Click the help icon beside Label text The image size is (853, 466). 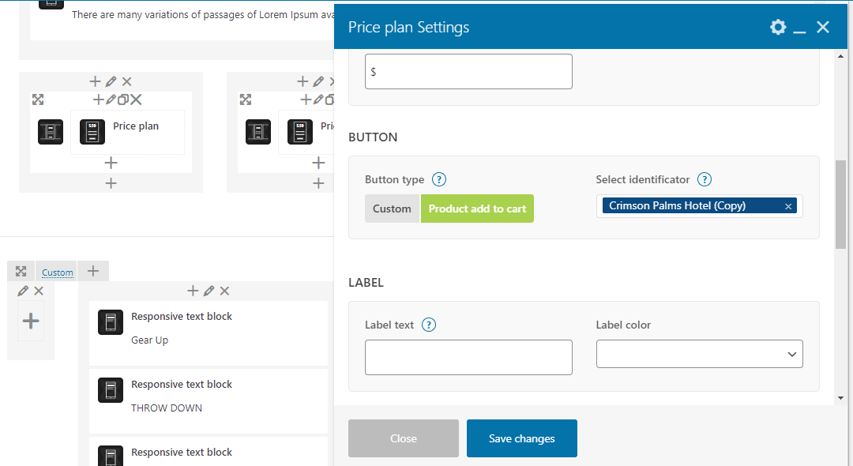[x=429, y=325]
